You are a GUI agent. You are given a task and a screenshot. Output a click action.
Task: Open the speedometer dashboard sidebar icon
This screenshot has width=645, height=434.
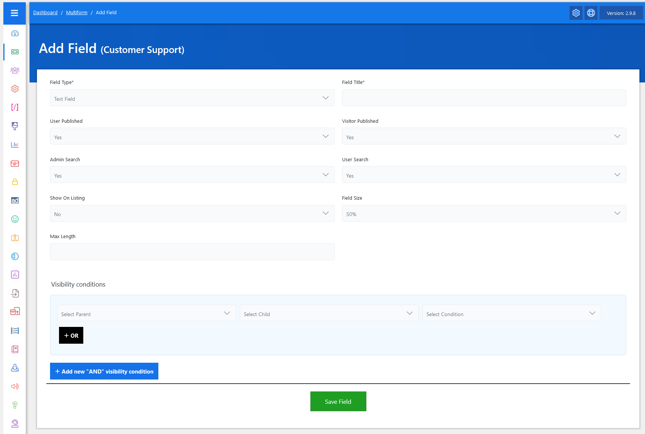(x=15, y=34)
